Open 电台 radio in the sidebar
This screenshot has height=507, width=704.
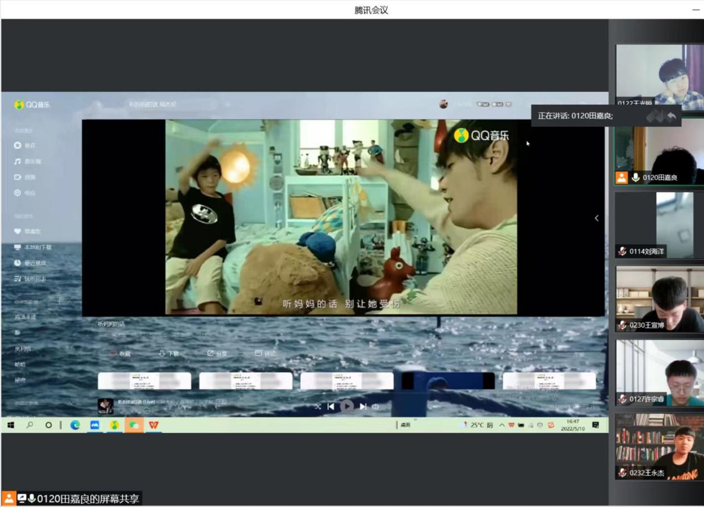pyautogui.click(x=26, y=193)
